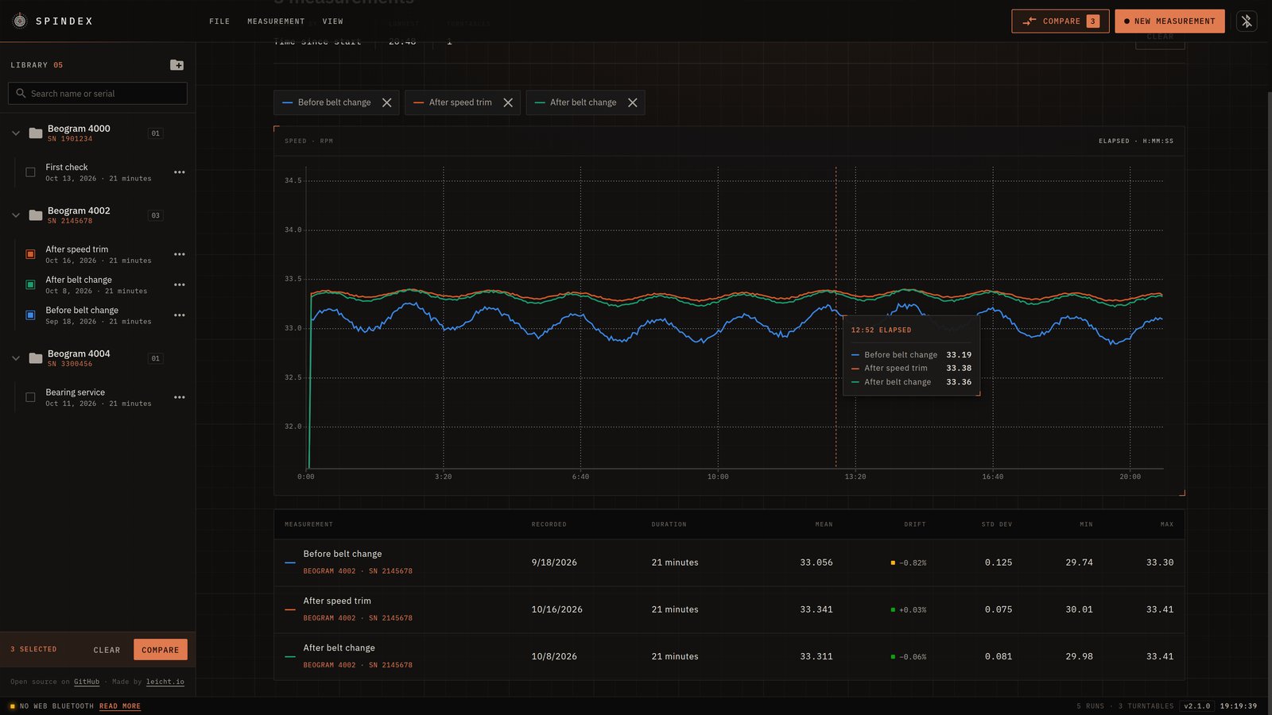
Task: Select the Before belt change table row
Action: pos(729,562)
